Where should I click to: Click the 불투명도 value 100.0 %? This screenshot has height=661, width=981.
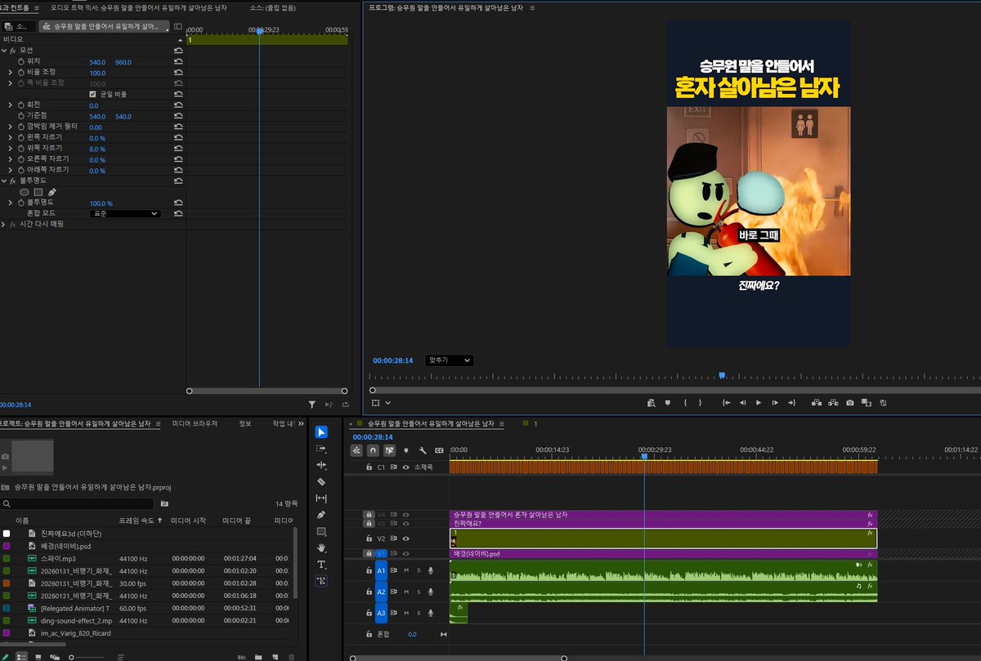[101, 203]
